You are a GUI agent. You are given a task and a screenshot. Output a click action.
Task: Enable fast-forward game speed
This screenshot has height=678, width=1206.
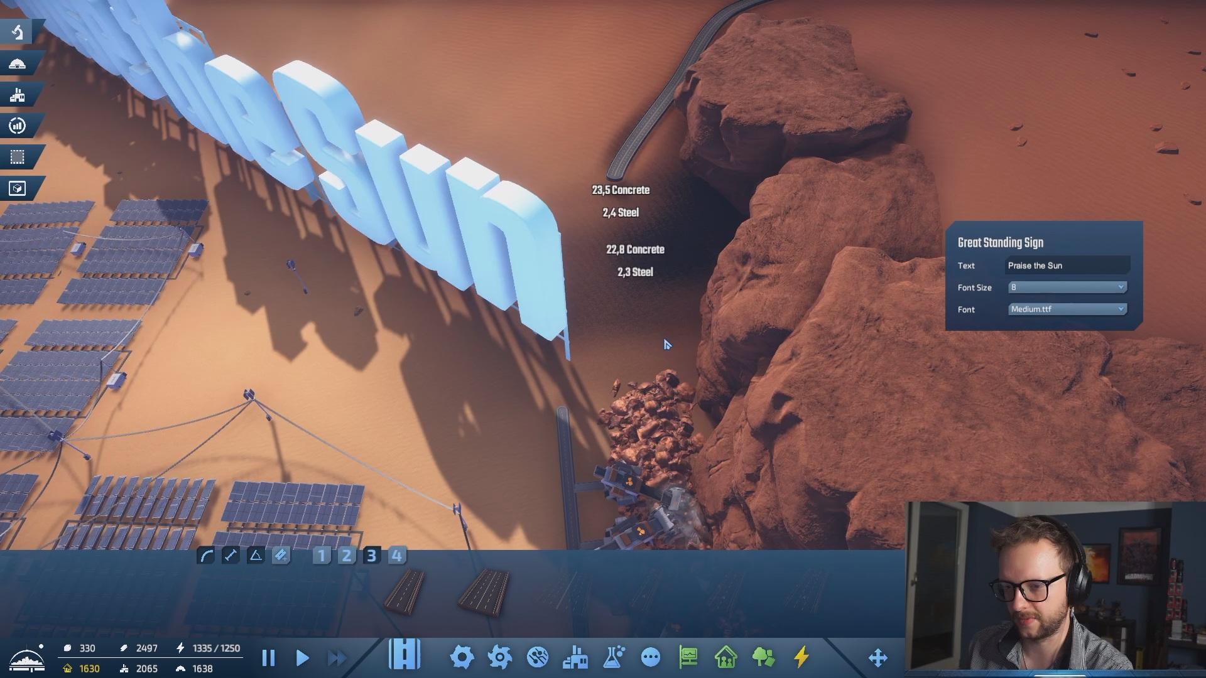click(x=337, y=658)
